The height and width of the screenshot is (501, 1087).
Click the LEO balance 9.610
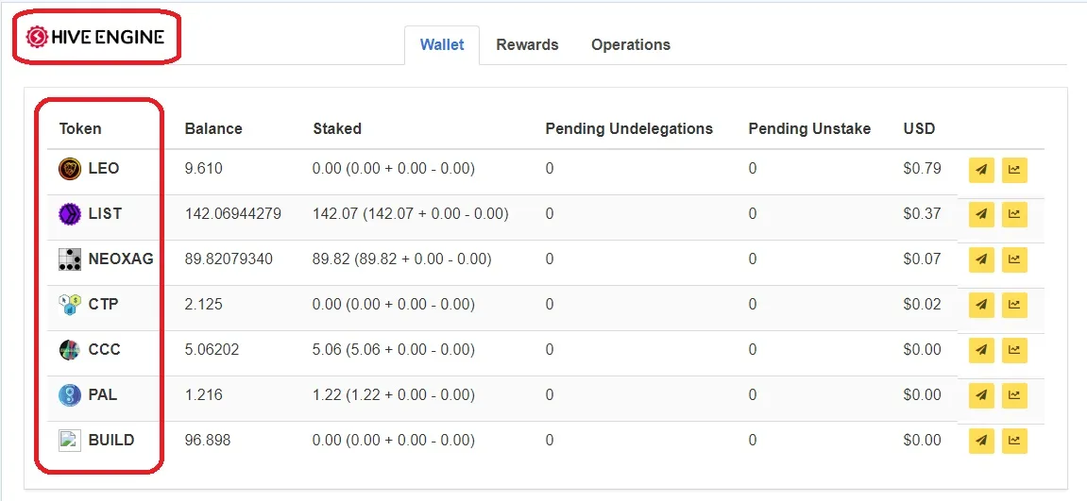point(204,168)
